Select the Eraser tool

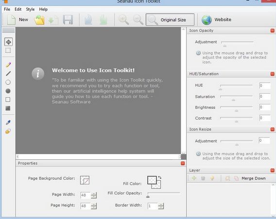[8, 131]
